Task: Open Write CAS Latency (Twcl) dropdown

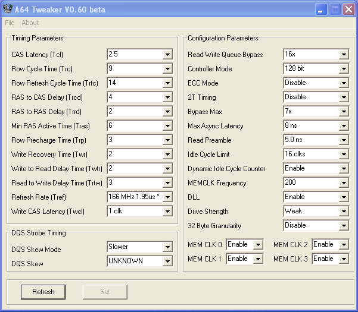Action: pyautogui.click(x=167, y=212)
